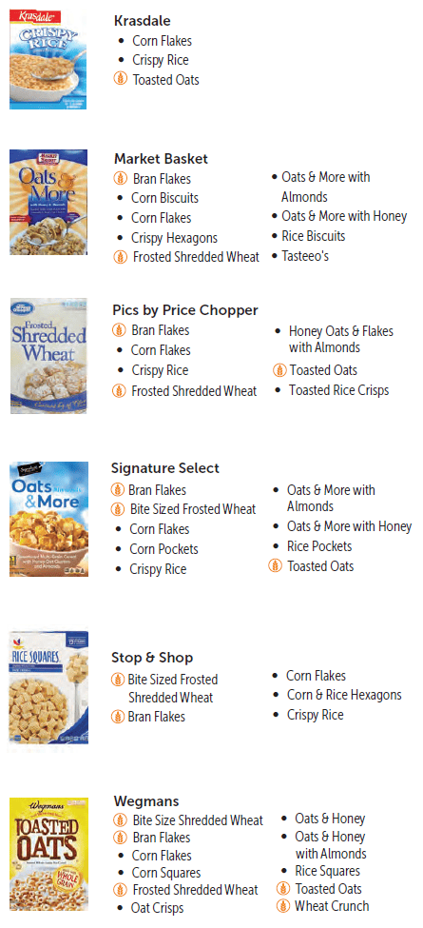
Task: Click the whole grain icon beside Krasdale Toasted Oats
Action: tap(121, 79)
